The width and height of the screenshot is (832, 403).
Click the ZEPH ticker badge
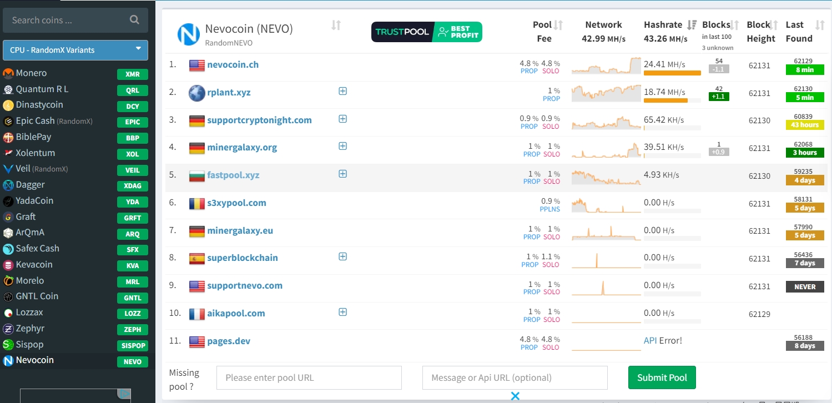click(133, 330)
